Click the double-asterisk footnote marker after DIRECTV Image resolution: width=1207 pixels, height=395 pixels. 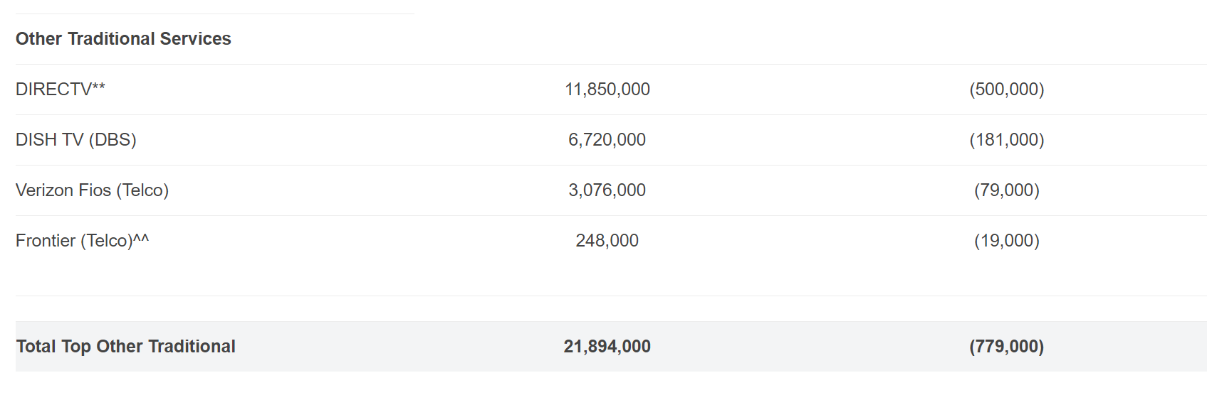[x=98, y=87]
